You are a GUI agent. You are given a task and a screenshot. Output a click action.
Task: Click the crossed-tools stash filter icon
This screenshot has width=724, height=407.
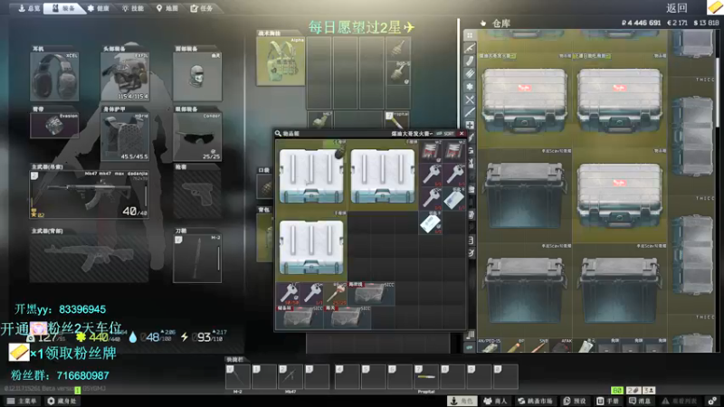point(470,99)
